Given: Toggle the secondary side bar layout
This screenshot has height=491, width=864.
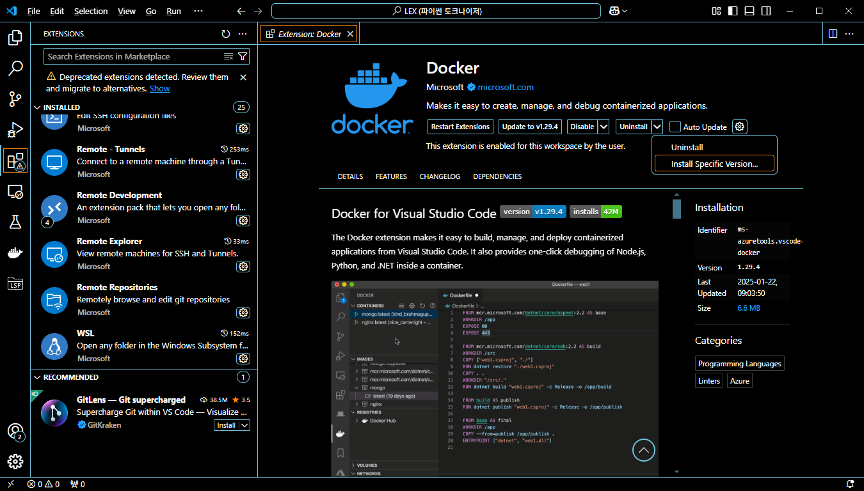Looking at the screenshot, I should tap(766, 11).
